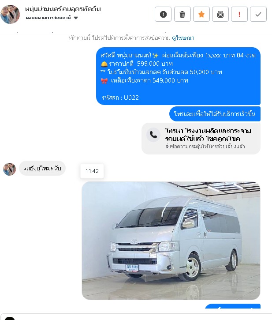
Task: Open the assign conversation label menu
Action: pos(48,18)
